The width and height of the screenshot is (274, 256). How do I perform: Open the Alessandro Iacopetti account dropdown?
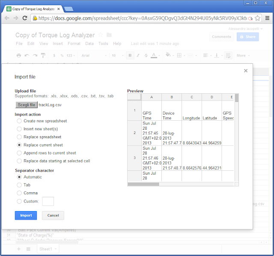pos(245,29)
